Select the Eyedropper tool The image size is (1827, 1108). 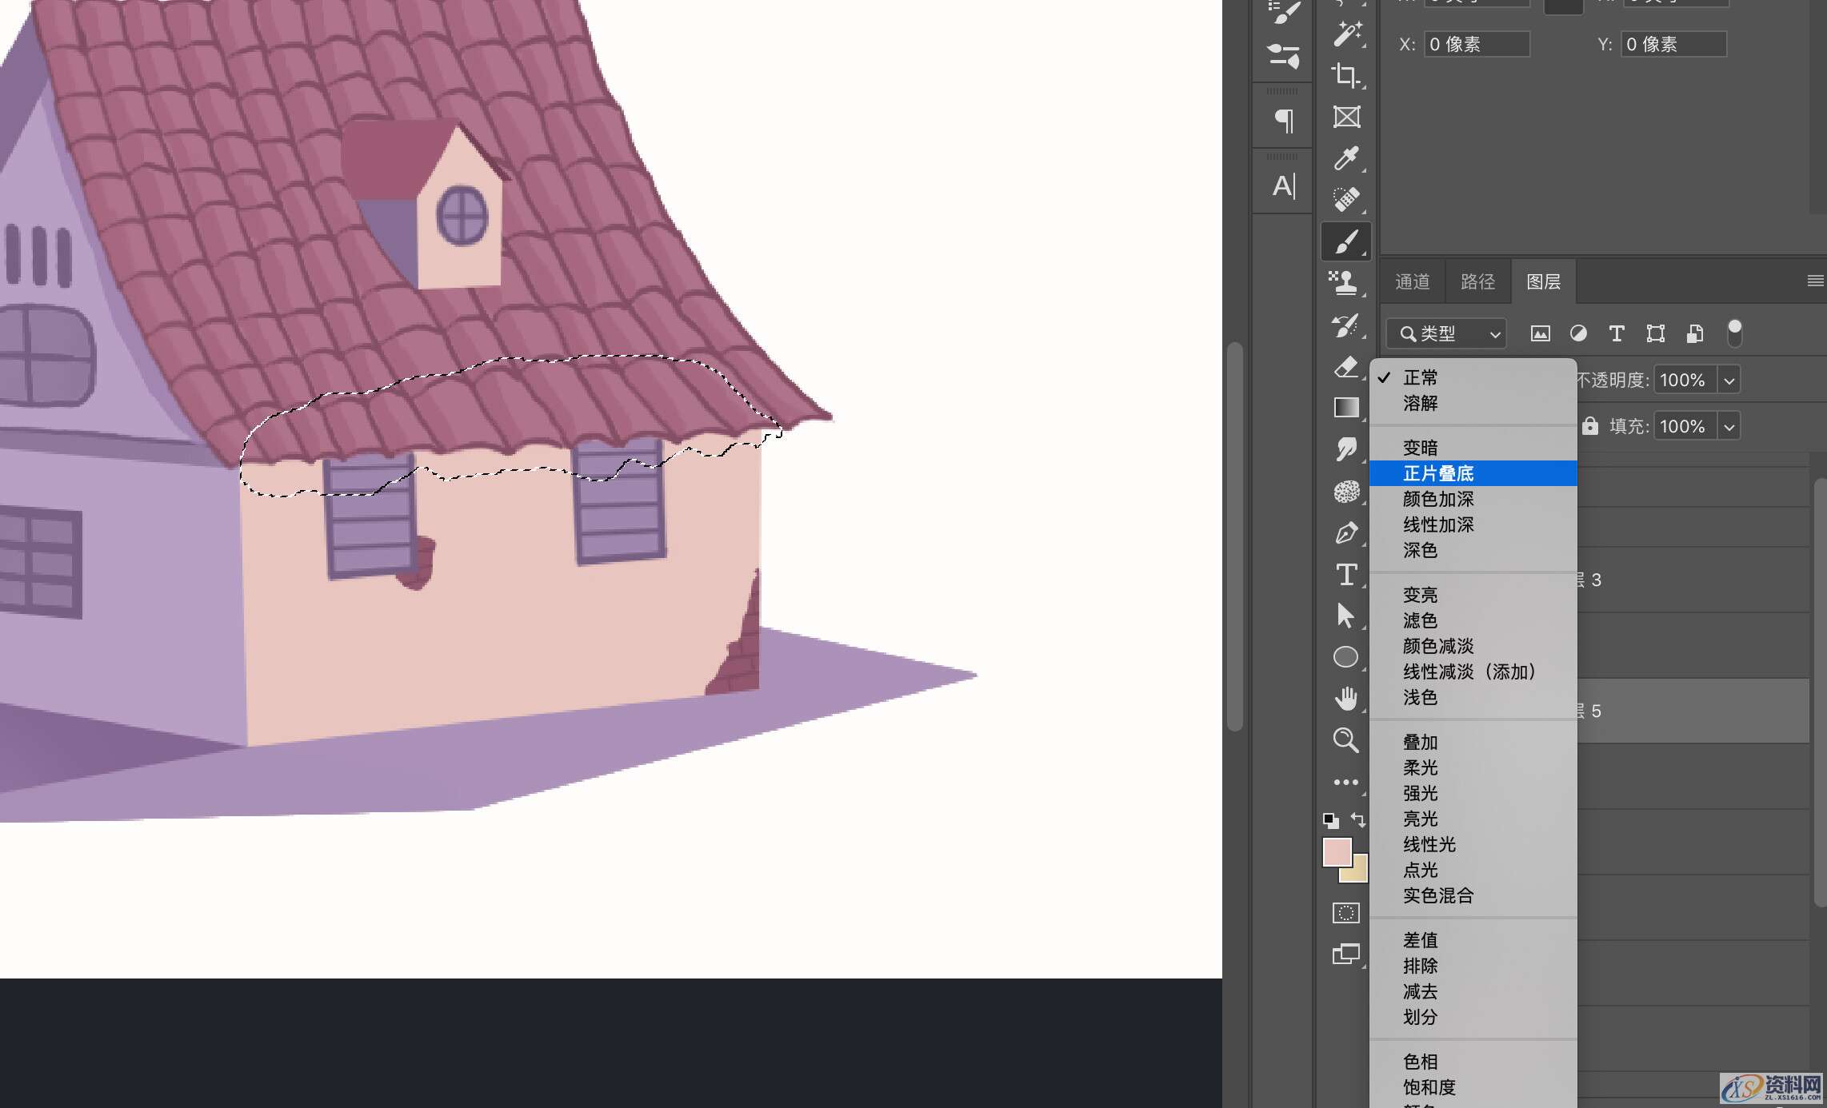[x=1346, y=158]
